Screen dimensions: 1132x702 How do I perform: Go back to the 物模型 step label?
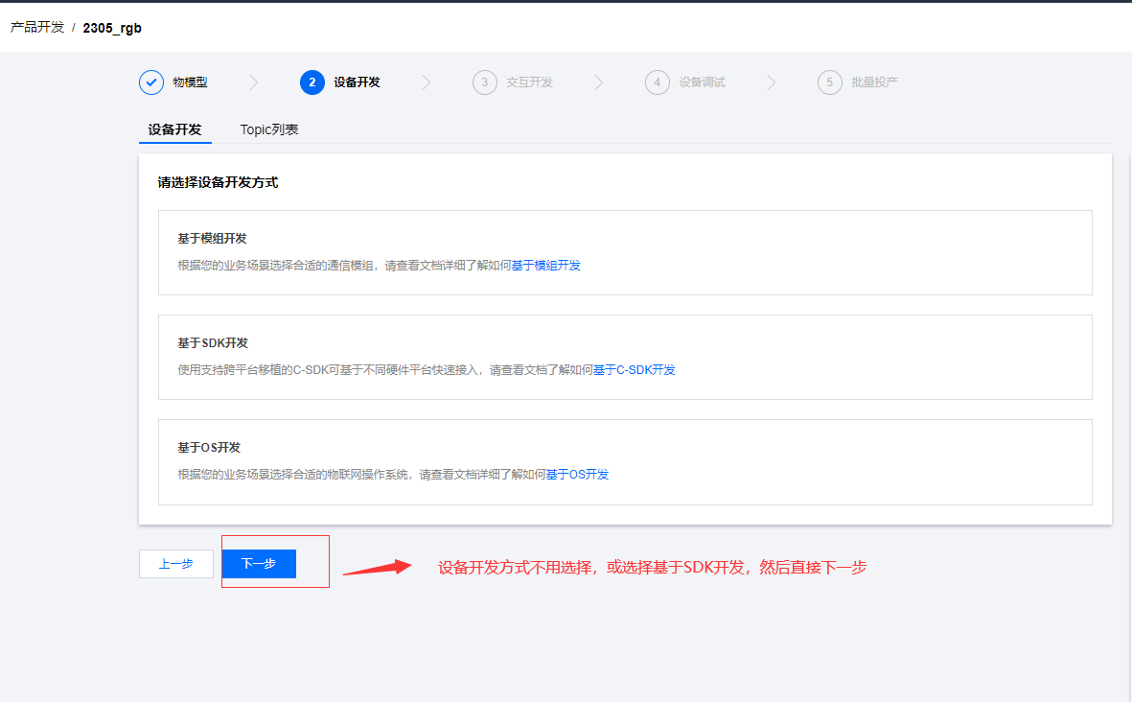click(190, 82)
